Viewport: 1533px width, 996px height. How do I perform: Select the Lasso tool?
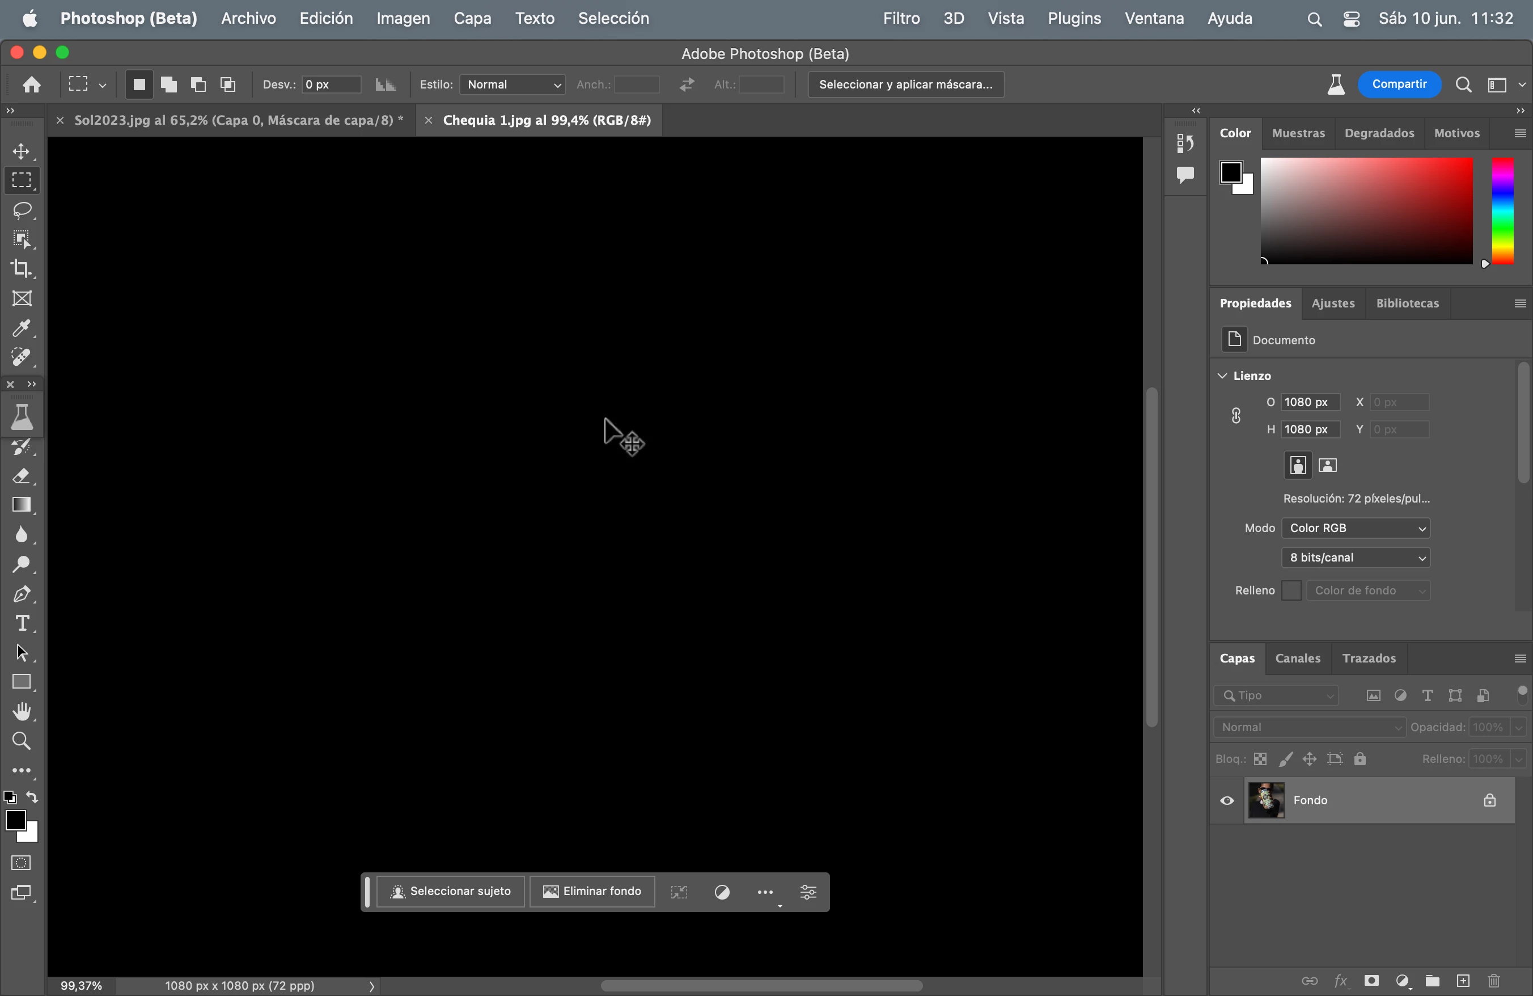tap(23, 210)
